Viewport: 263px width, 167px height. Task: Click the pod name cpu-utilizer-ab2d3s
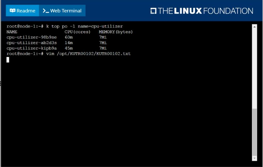[x=31, y=43]
